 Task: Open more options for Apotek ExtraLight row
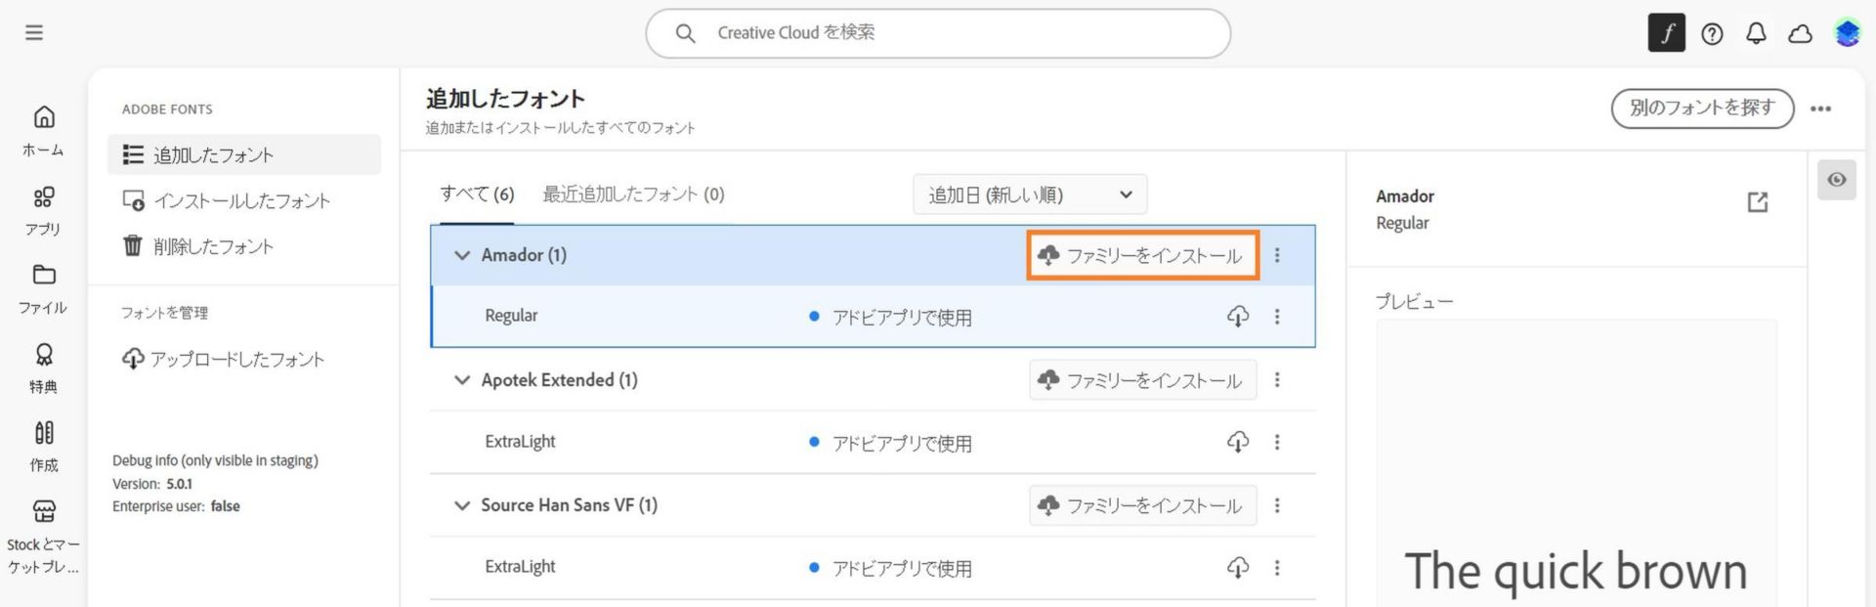(x=1277, y=442)
